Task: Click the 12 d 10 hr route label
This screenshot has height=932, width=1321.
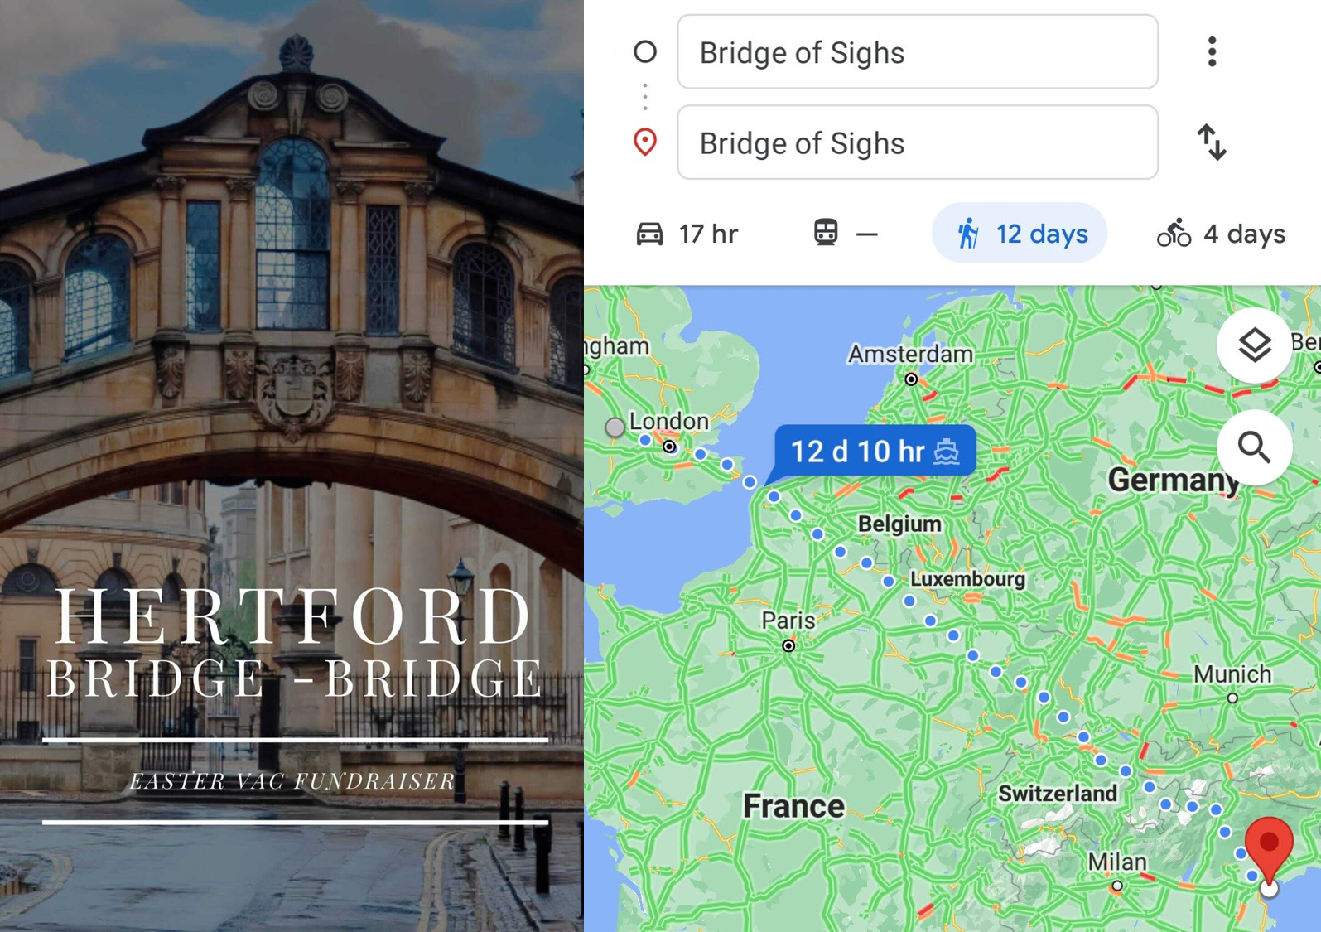Action: [875, 452]
